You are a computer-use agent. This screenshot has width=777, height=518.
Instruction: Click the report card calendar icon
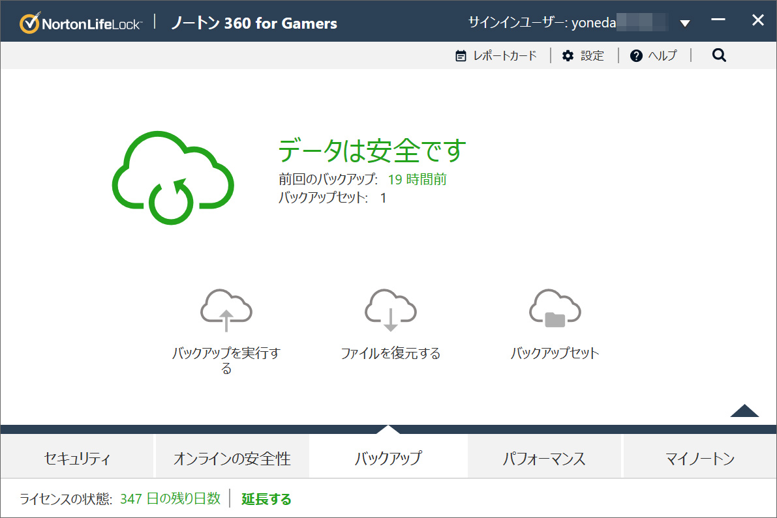point(461,56)
